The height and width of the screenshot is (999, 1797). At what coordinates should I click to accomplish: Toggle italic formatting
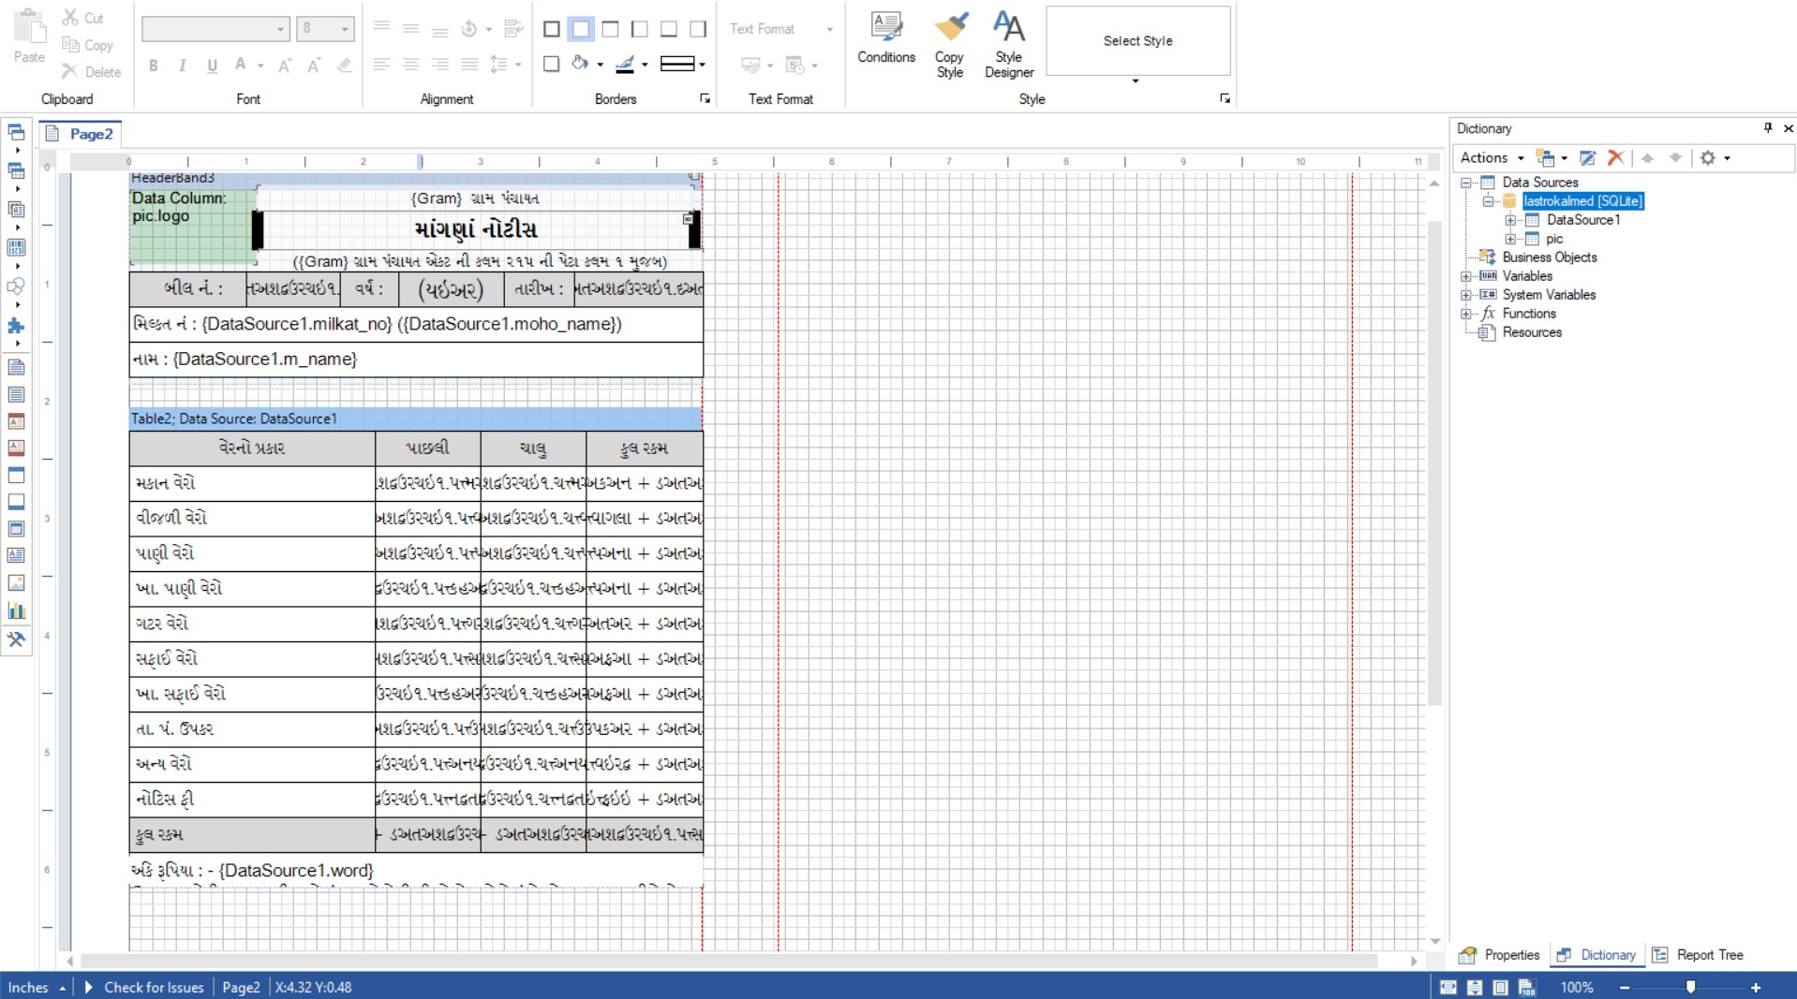coord(182,66)
